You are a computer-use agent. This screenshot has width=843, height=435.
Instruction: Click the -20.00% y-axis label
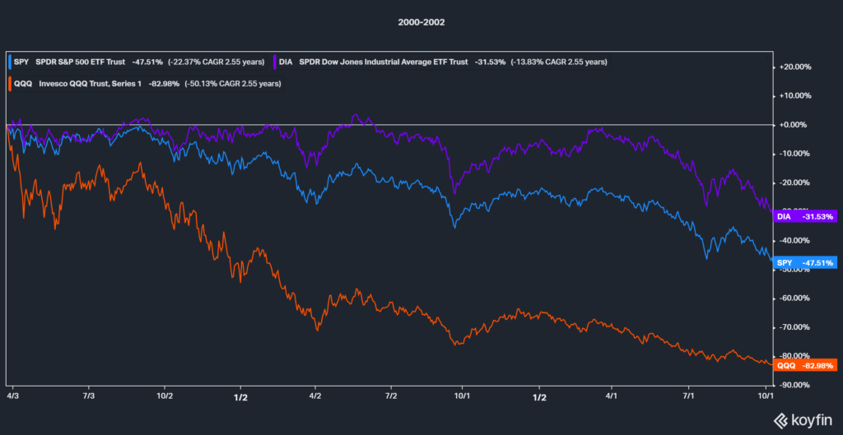click(794, 183)
